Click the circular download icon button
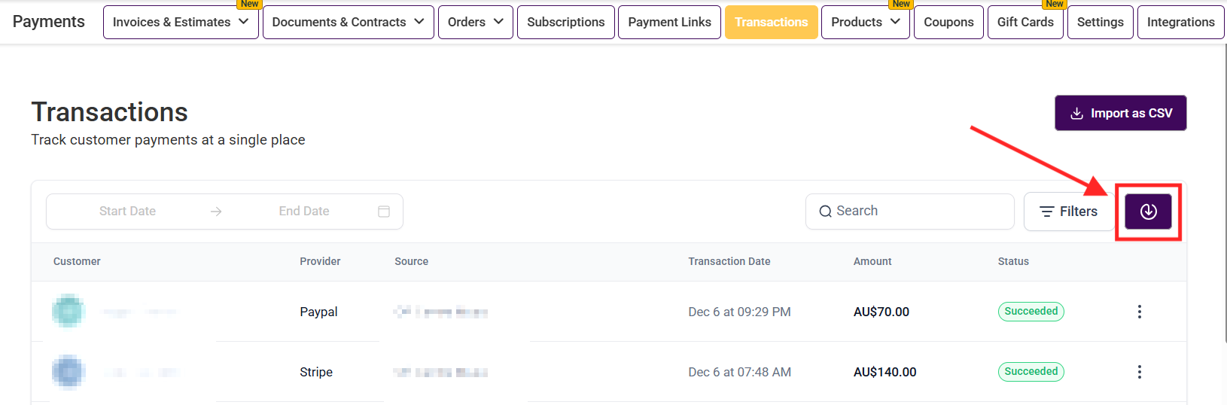The width and height of the screenshot is (1227, 405). (1148, 212)
